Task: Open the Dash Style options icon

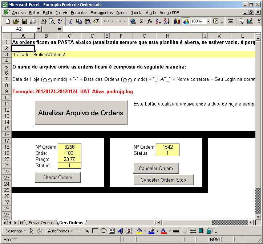Action: point(184,231)
